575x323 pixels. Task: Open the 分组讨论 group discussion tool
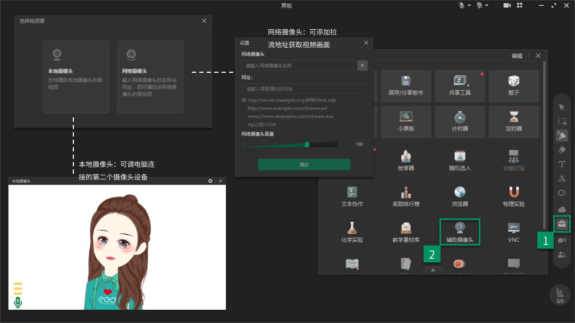[514, 160]
